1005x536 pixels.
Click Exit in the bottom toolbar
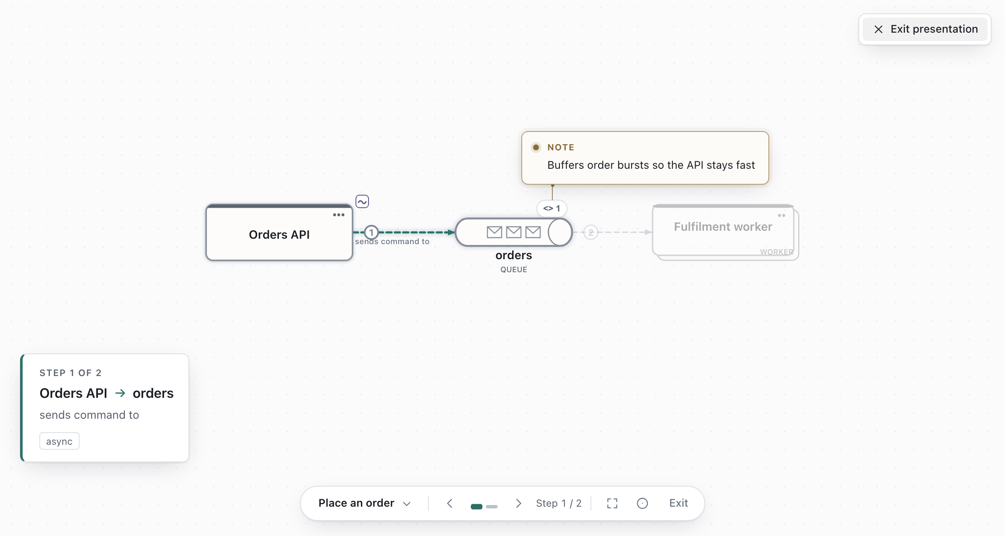pyautogui.click(x=678, y=503)
